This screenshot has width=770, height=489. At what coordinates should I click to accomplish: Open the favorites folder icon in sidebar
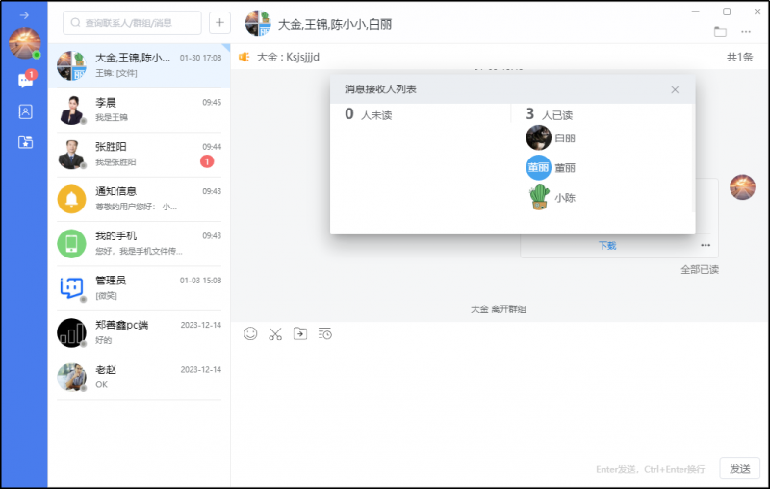click(25, 142)
